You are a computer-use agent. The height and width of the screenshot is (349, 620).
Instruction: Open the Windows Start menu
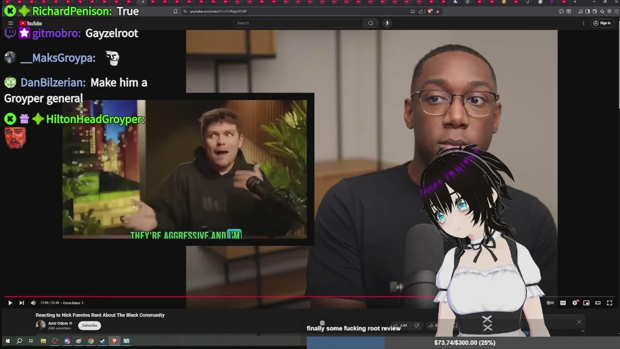click(7, 341)
